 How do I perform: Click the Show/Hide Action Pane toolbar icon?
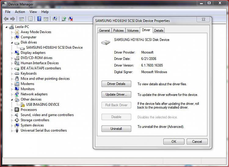tap(46, 19)
